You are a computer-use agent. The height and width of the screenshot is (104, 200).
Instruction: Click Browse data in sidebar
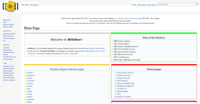(7, 50)
